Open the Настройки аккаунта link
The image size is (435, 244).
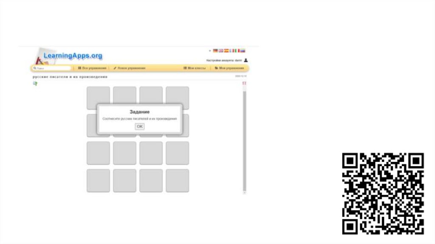(224, 60)
